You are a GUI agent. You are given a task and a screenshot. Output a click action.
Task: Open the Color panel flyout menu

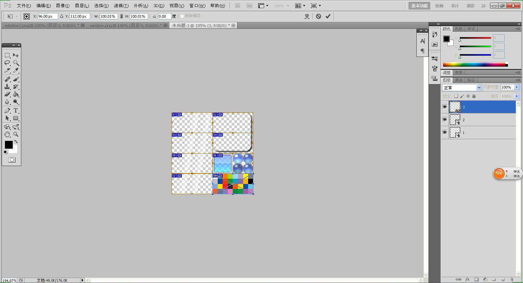(518, 29)
